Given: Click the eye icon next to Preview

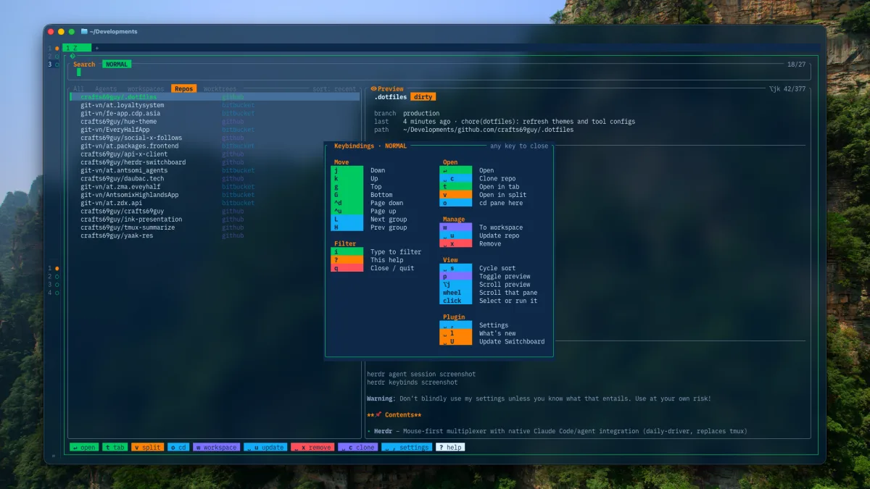Looking at the screenshot, I should coord(373,89).
